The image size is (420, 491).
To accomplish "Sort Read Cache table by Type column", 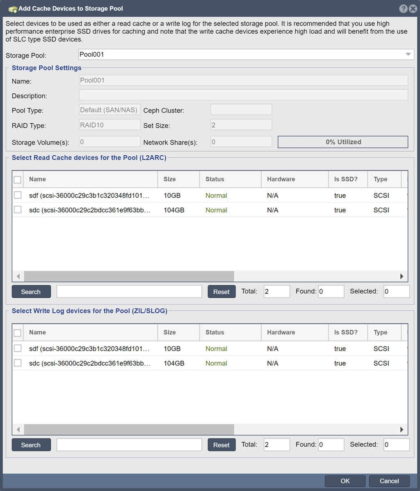I will (384, 179).
